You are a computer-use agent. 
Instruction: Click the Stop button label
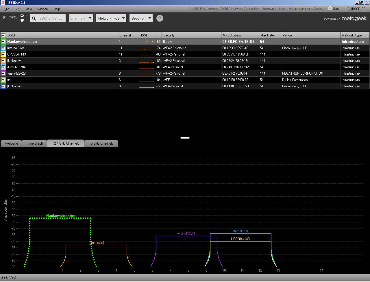point(336,9)
